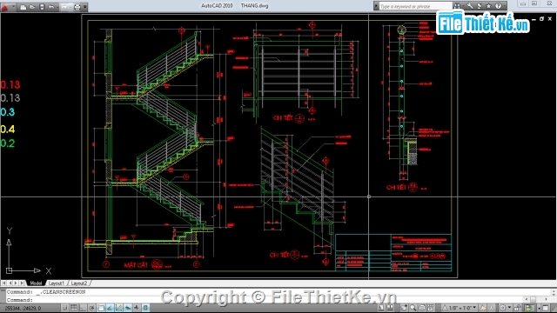The width and height of the screenshot is (557, 313).
Task: Click the toolbar lock icon in status bar
Action: (518, 308)
